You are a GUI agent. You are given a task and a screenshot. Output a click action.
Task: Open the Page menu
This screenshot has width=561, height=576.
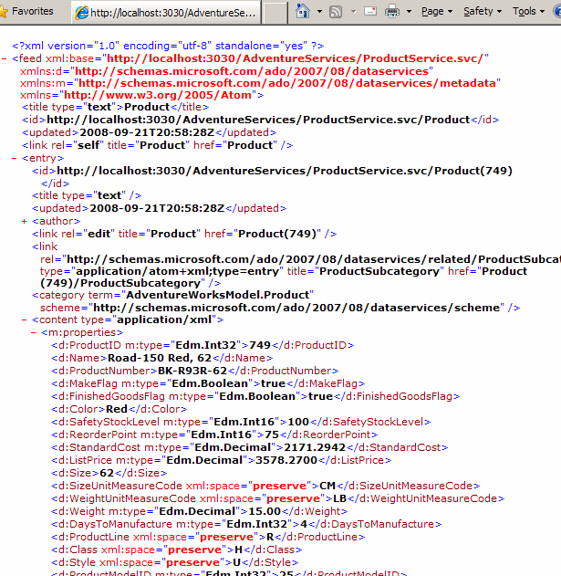click(437, 12)
